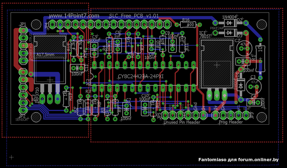Click the top-left mounting hole

pyautogui.click(x=36, y=24)
